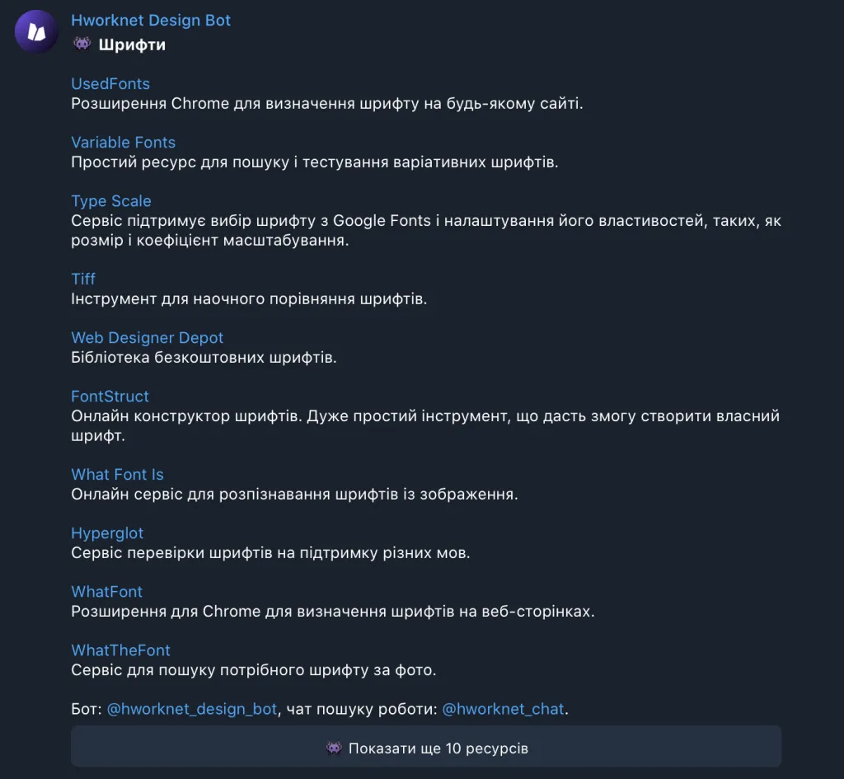Click the Hworknet Design Bot avatar
The image size is (844, 779).
click(36, 32)
